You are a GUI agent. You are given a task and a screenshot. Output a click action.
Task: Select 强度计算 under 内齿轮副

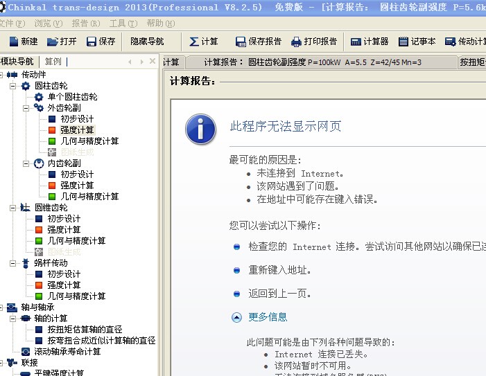click(x=77, y=186)
